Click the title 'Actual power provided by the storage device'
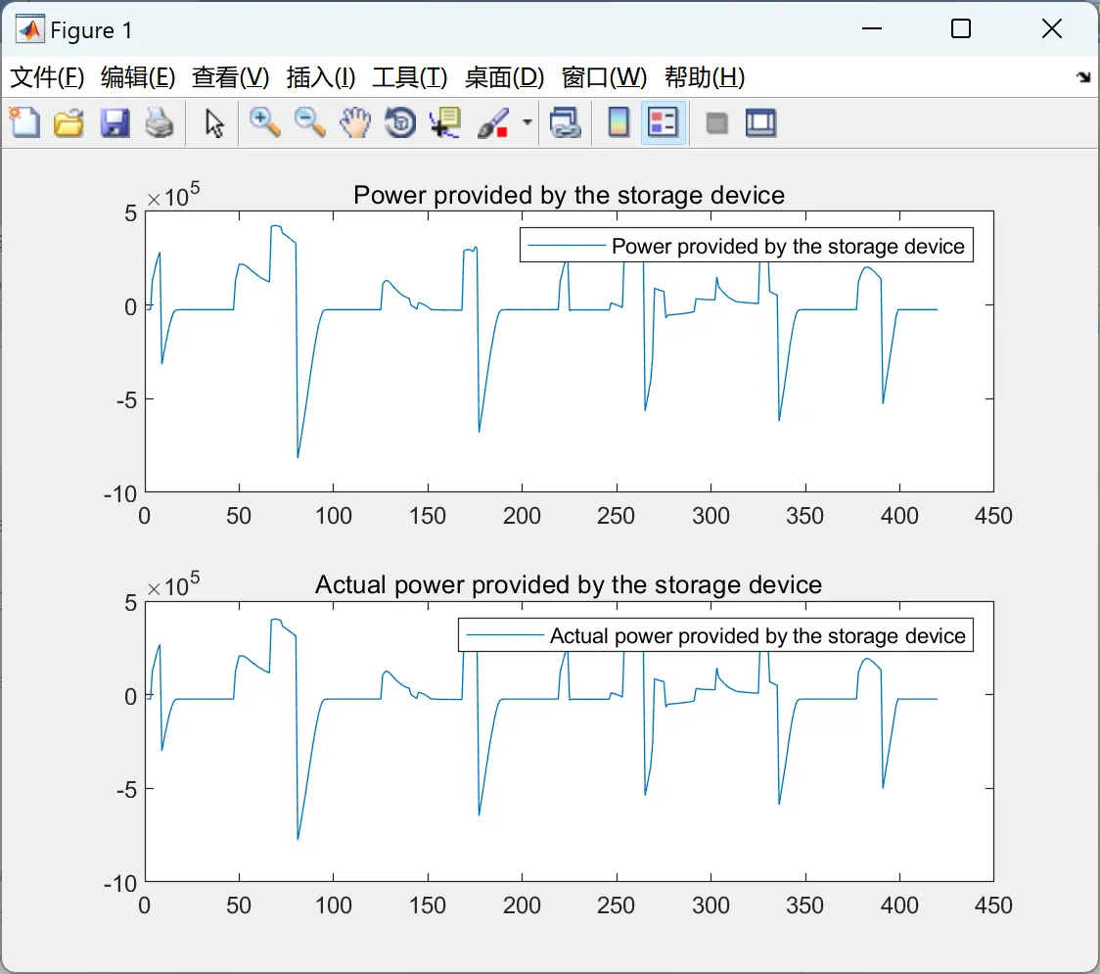The height and width of the screenshot is (974, 1100). (x=569, y=584)
